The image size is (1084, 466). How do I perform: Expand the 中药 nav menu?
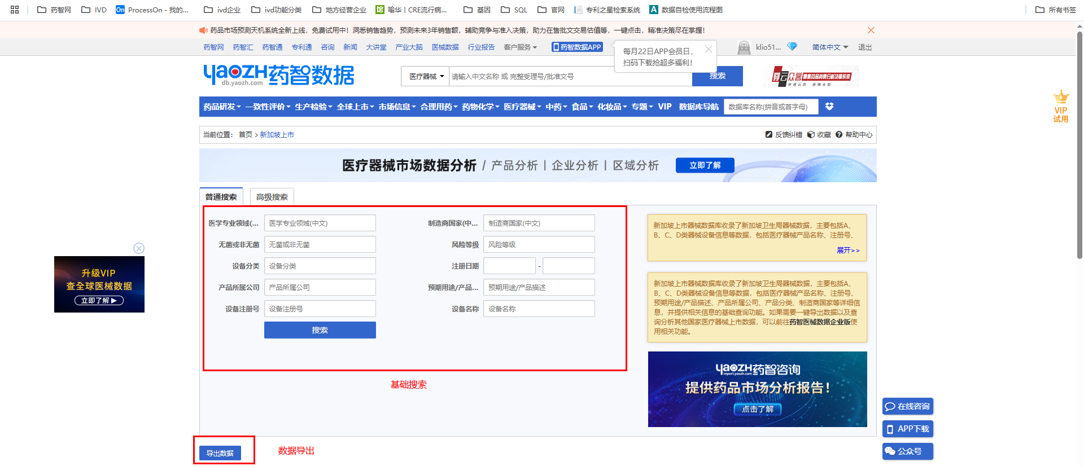[556, 107]
